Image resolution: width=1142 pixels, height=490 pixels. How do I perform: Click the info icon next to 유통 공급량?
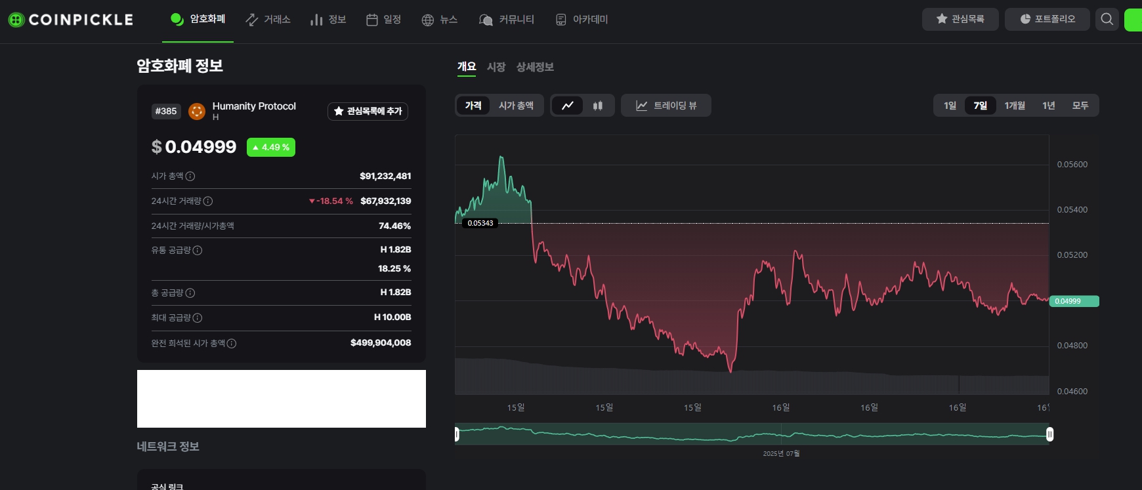[198, 250]
